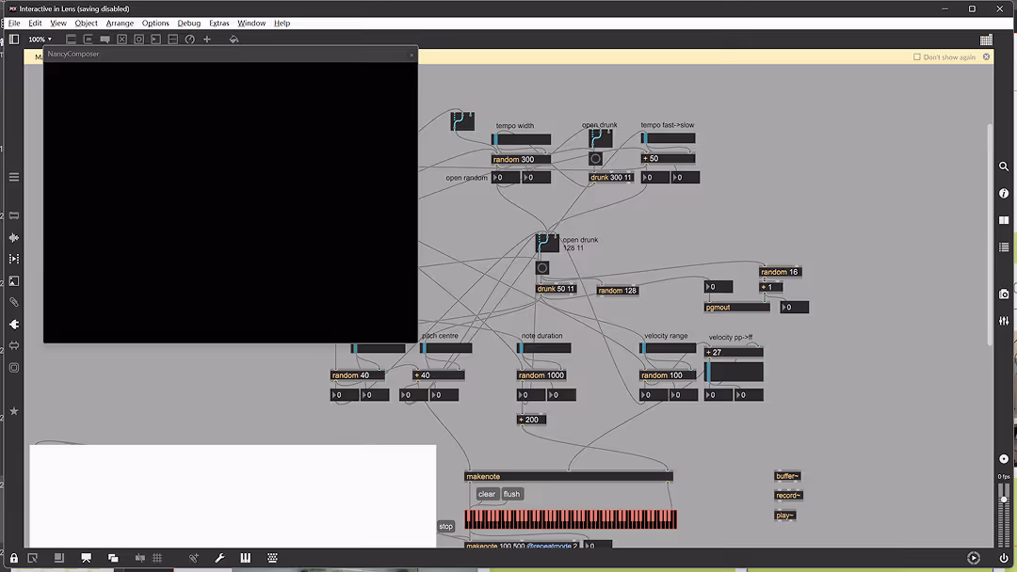Click a key on the piano keyboard object
This screenshot has width=1017, height=572.
click(x=565, y=518)
